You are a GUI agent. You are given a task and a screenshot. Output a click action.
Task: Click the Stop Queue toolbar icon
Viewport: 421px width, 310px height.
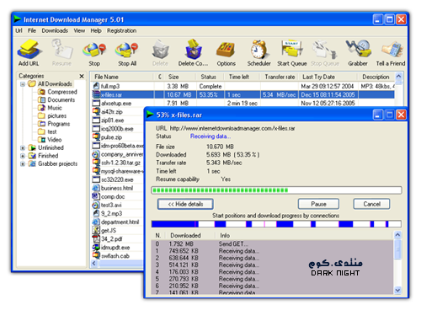click(x=325, y=50)
